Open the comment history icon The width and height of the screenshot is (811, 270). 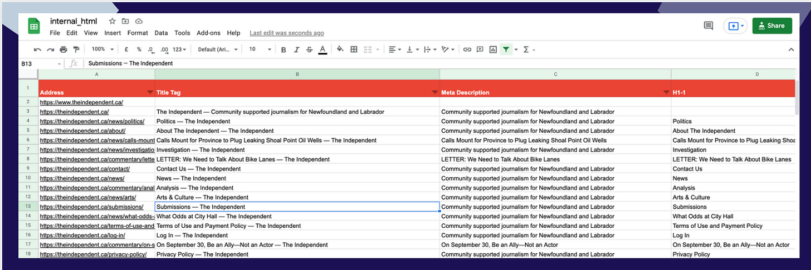(x=709, y=26)
